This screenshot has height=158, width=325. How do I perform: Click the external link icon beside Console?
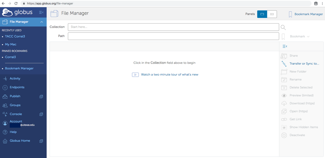click(x=41, y=114)
